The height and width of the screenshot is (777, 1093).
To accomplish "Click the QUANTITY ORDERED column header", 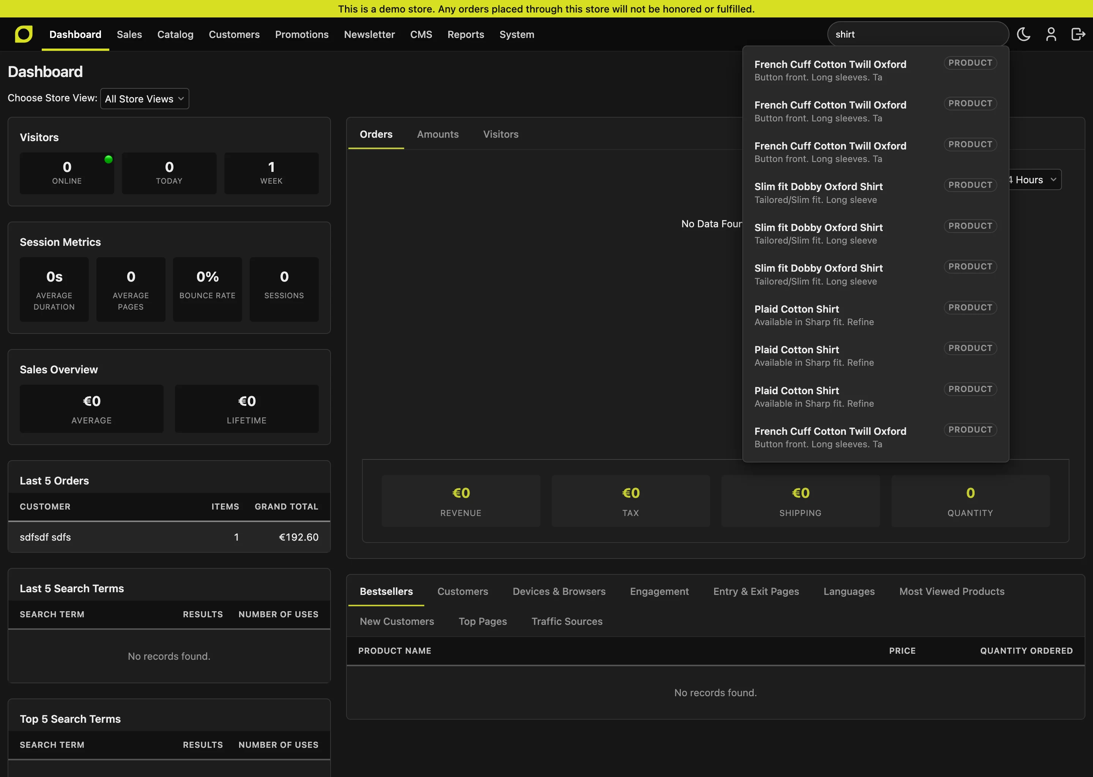I will [x=1027, y=651].
